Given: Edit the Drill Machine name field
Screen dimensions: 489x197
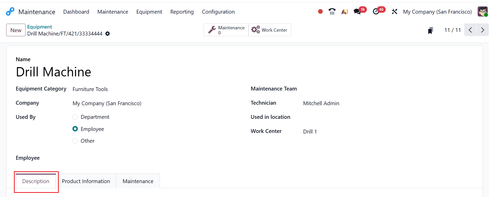Looking at the screenshot, I should tap(54, 72).
